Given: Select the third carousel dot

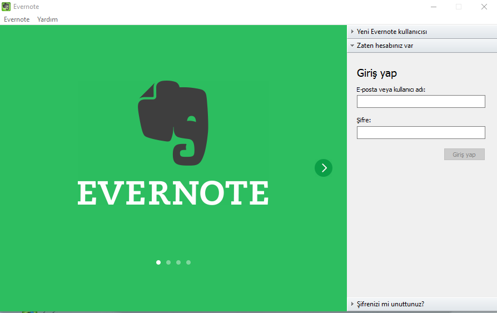Looking at the screenshot, I should coord(178,262).
